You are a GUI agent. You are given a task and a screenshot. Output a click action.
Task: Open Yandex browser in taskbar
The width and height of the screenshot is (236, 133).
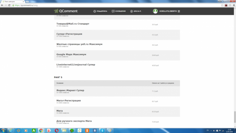click(x=49, y=131)
